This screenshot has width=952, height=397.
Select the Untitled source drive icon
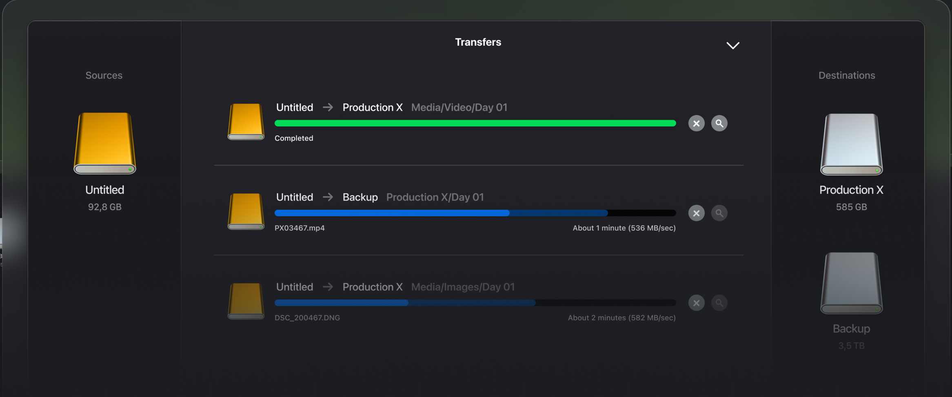[105, 144]
